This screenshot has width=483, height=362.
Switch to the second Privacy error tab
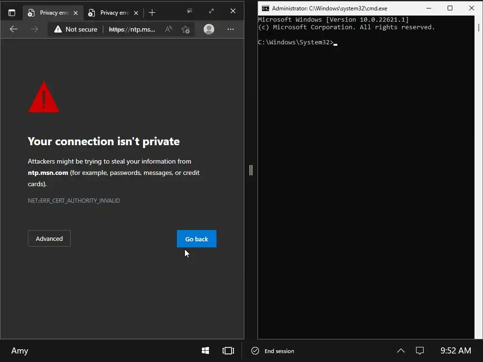coord(113,13)
